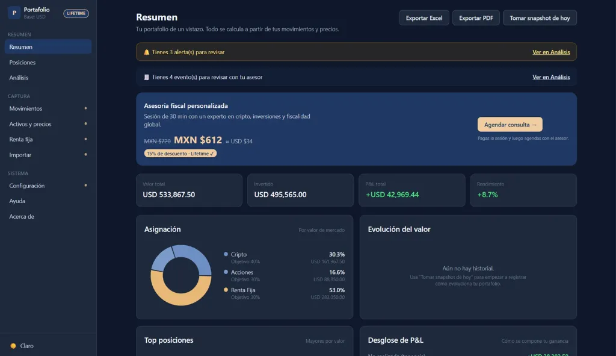Click the Top posiciones heading
This screenshot has width=616, height=356.
(168, 340)
